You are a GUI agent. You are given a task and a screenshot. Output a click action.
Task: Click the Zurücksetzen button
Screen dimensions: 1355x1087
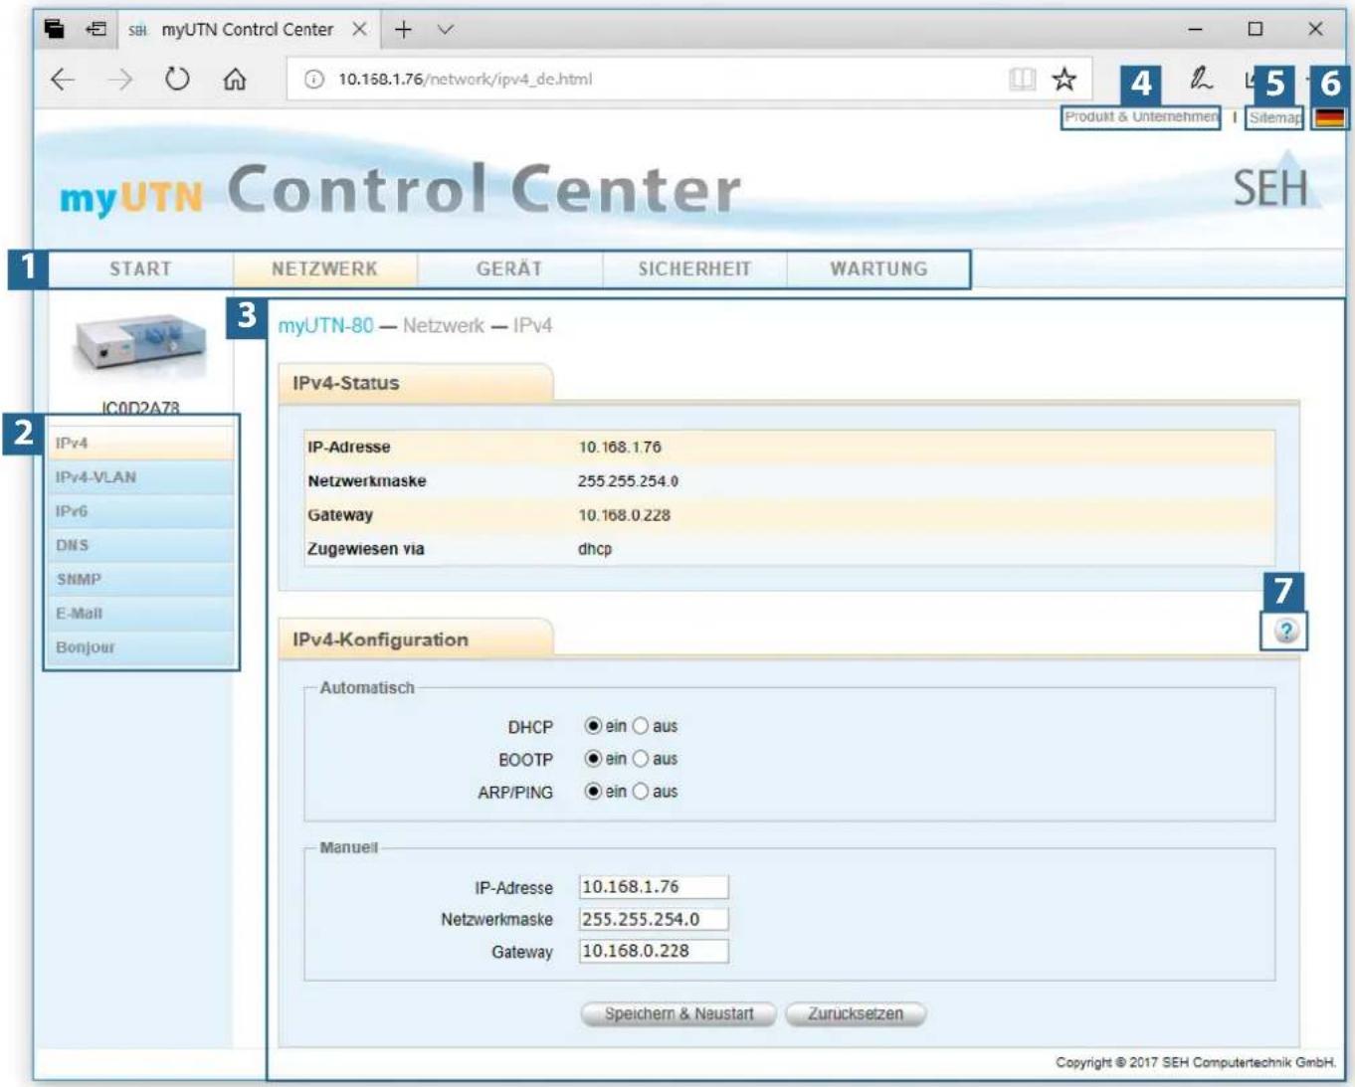pos(856,1013)
